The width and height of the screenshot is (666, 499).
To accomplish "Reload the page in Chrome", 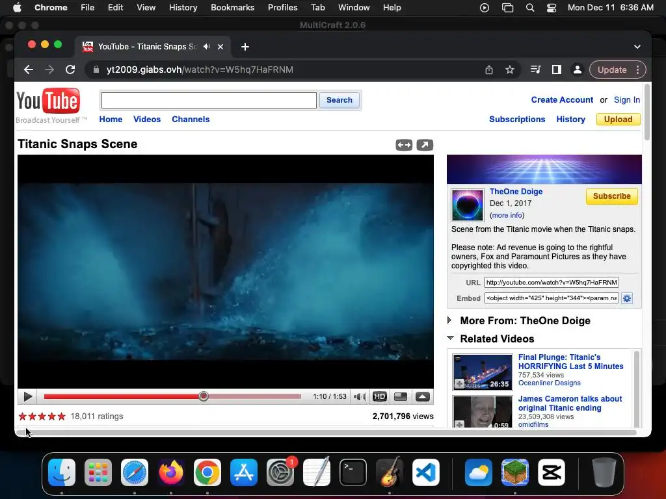I will [70, 70].
